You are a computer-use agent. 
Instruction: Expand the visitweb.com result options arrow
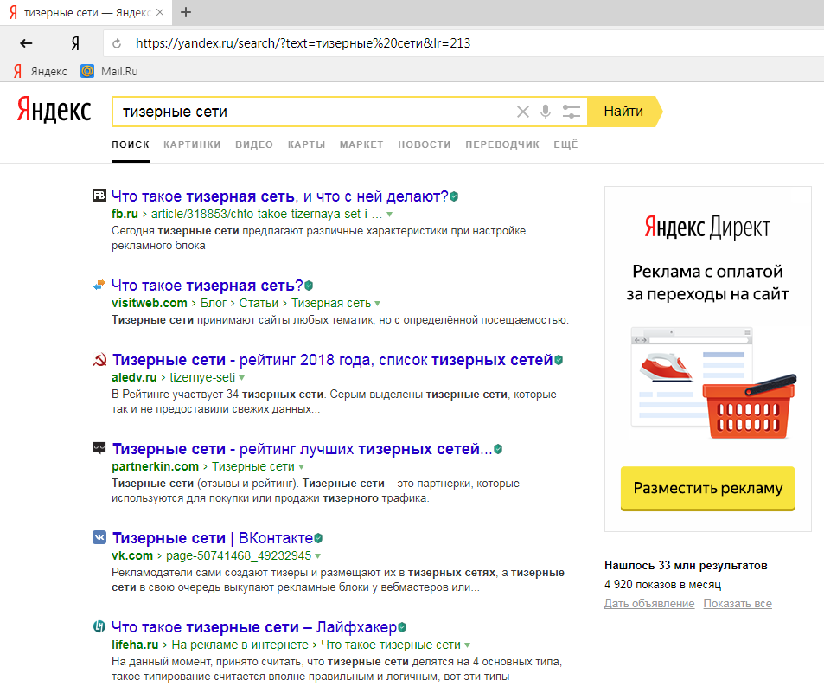pos(377,304)
